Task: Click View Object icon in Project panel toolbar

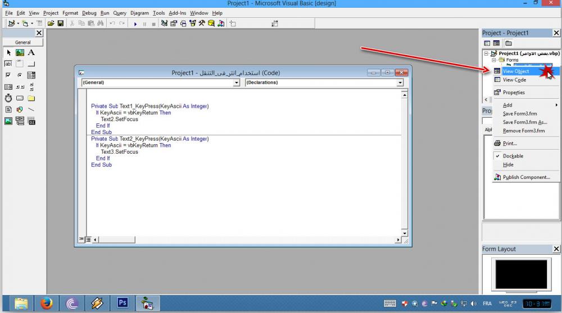Action: [496, 43]
